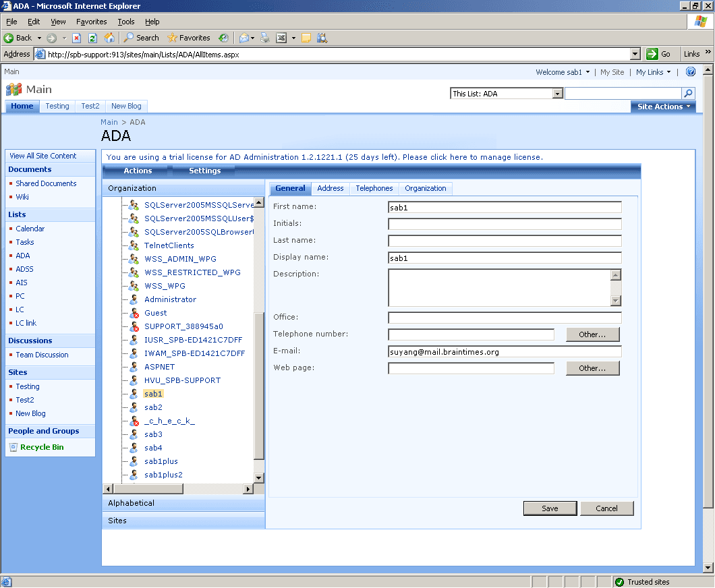Expand the Site Actions menu
This screenshot has height=588, width=715.
663,107
